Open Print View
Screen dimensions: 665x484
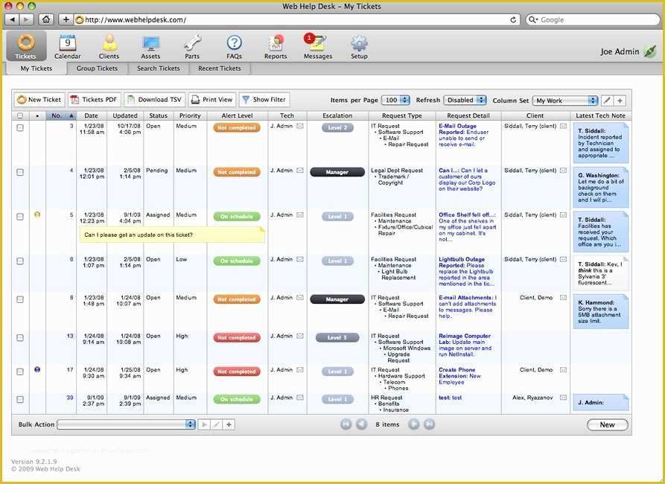click(212, 100)
